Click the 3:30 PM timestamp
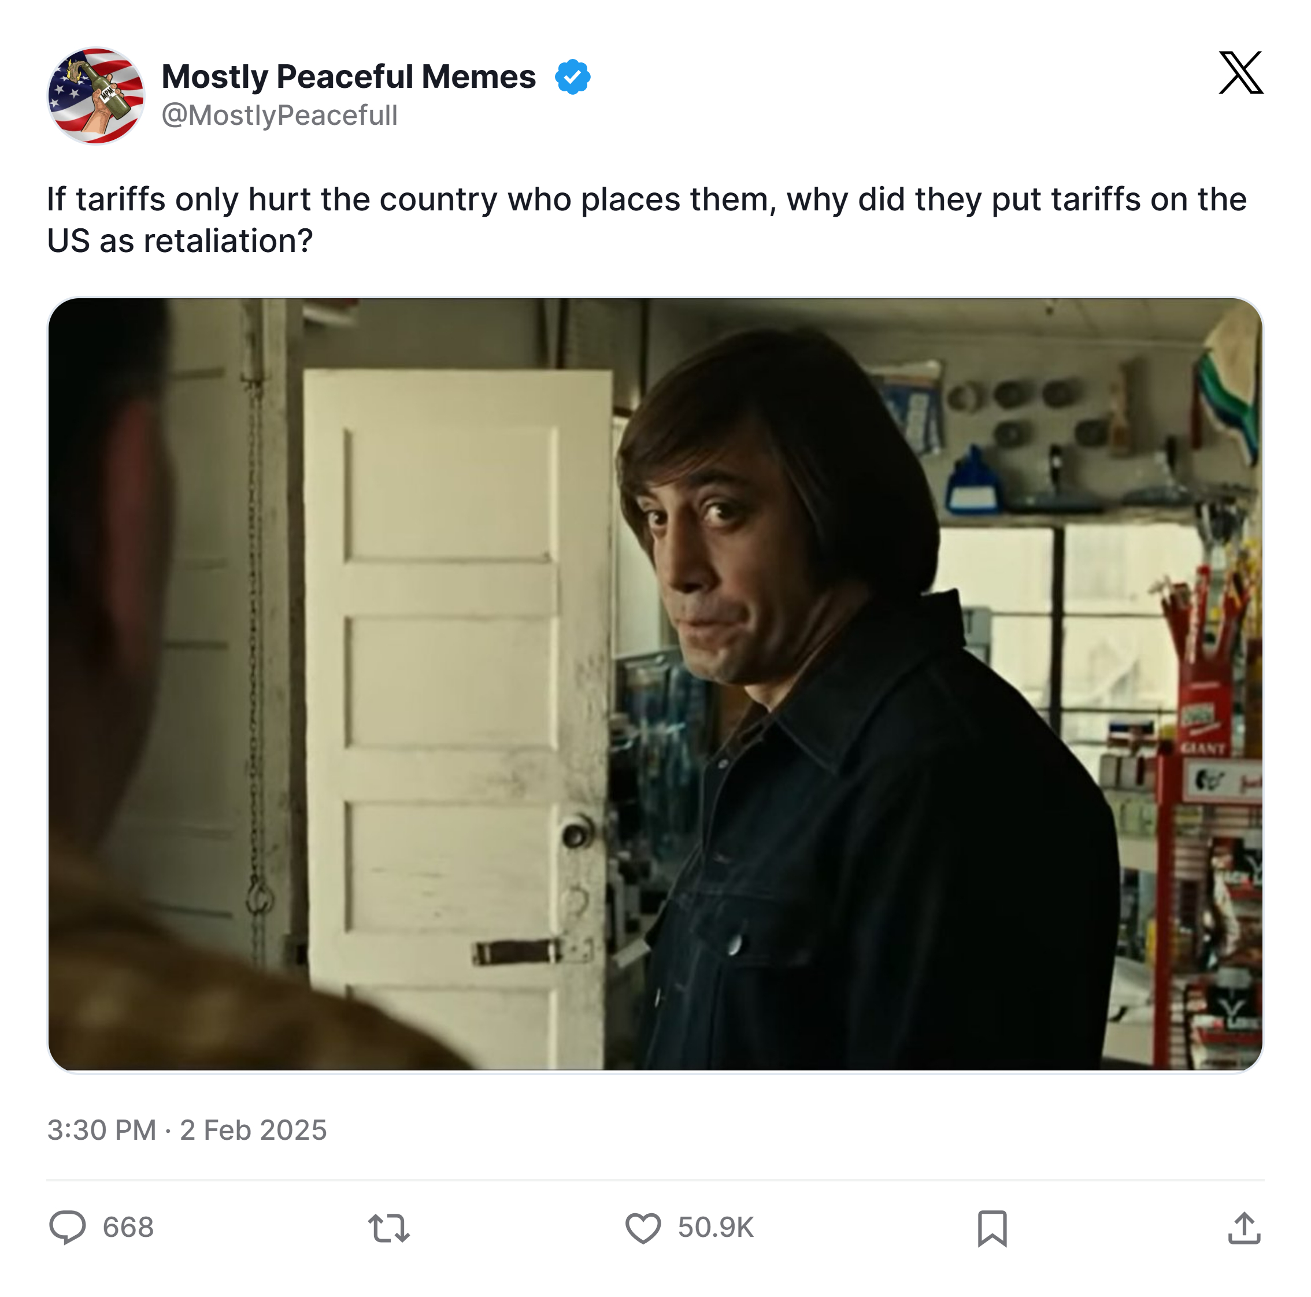Screen dimensions: 1311x1297 (x=102, y=1130)
